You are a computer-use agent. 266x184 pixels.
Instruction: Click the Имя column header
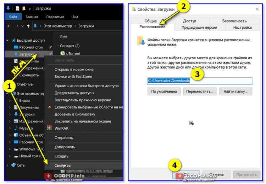(x=63, y=36)
